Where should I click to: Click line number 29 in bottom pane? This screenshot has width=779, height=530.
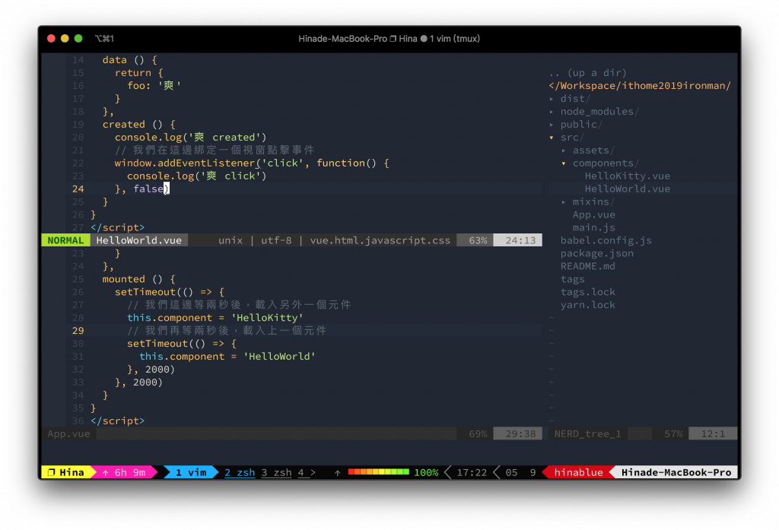tap(78, 330)
